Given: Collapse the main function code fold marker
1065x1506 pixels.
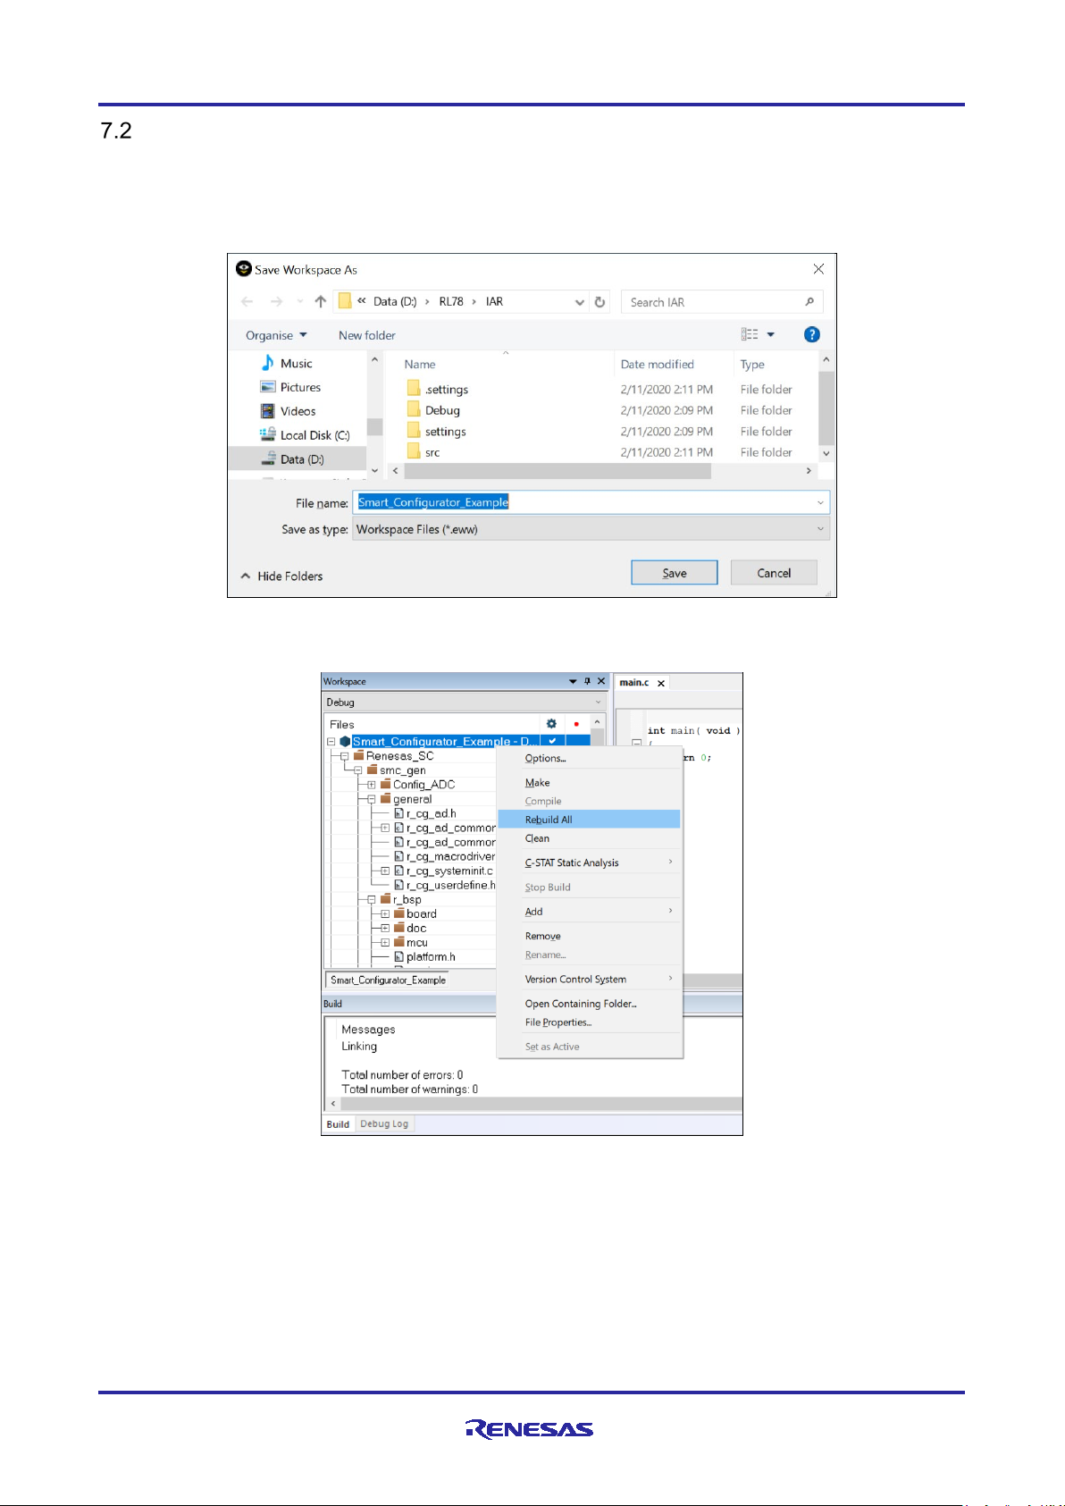Looking at the screenshot, I should click(637, 743).
